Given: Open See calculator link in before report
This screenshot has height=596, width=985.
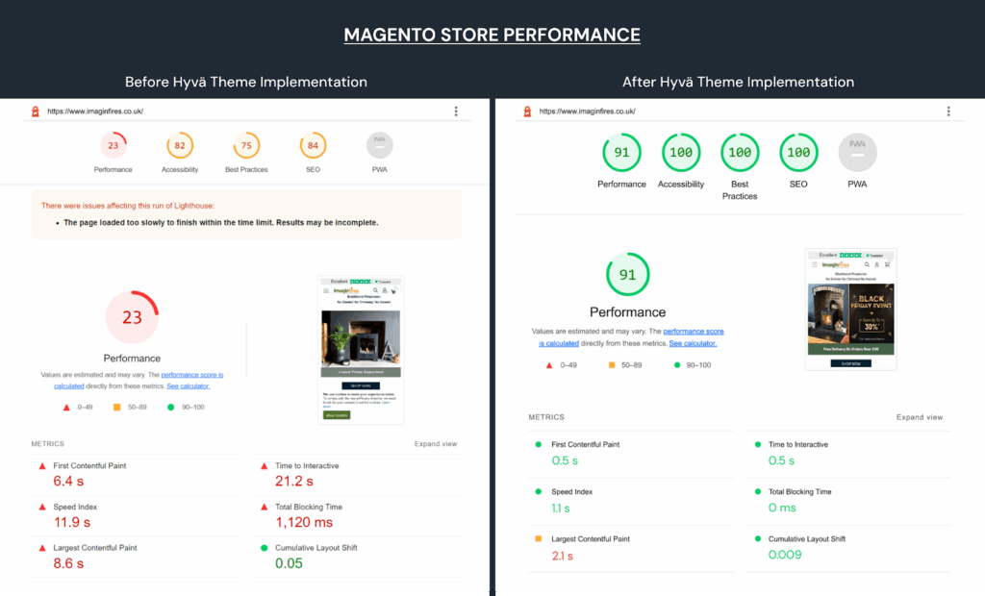Looking at the screenshot, I should [188, 386].
